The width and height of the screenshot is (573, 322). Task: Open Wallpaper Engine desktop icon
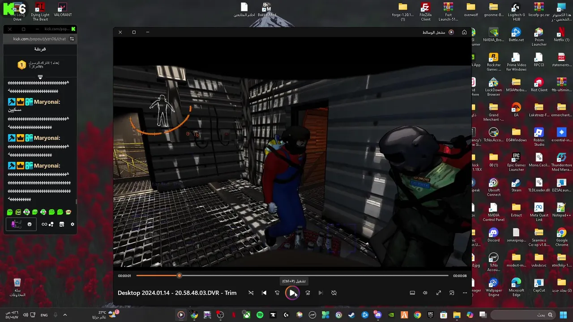[494, 287]
